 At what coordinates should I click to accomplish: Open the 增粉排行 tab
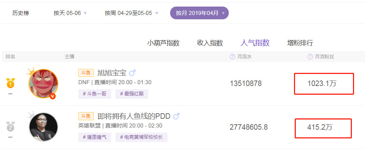pos(300,43)
